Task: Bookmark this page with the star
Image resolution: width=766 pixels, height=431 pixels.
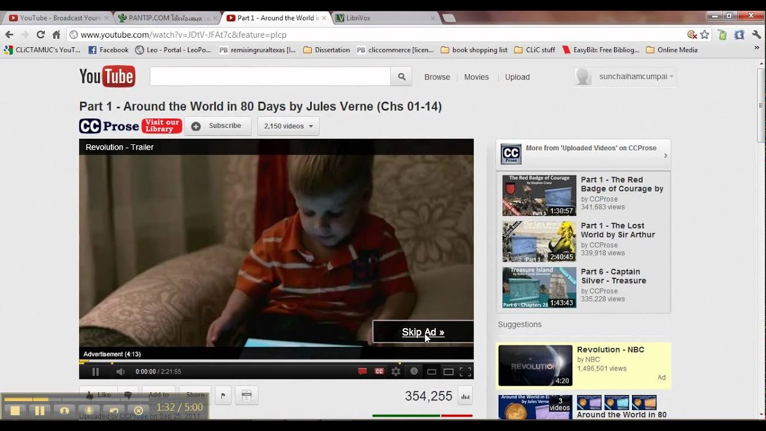Action: pos(704,35)
